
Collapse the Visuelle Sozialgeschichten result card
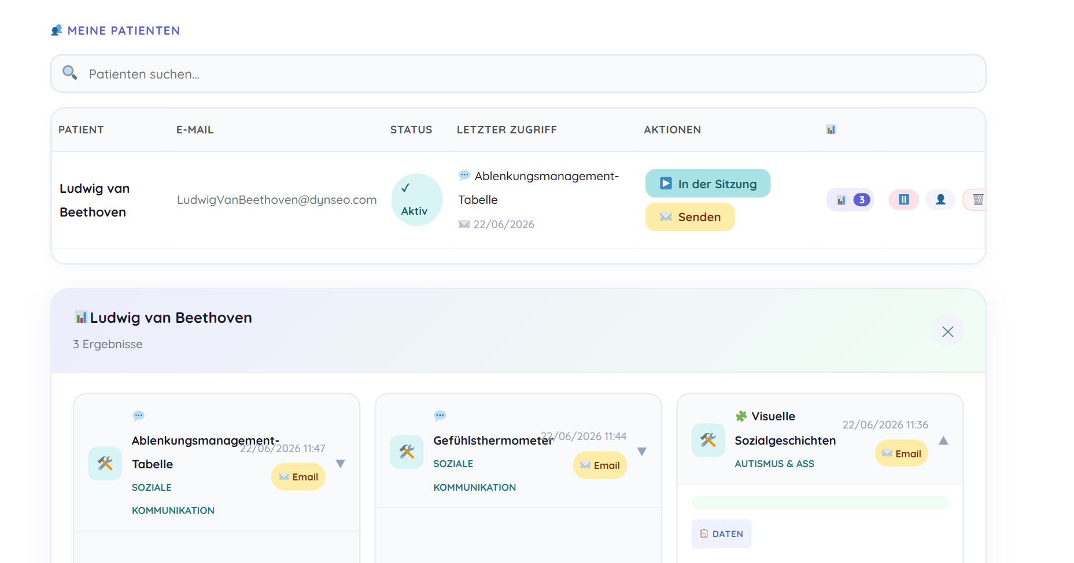(943, 441)
